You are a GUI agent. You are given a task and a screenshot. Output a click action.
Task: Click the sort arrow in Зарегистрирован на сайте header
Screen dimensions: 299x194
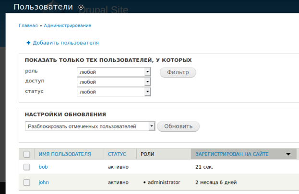288,154
